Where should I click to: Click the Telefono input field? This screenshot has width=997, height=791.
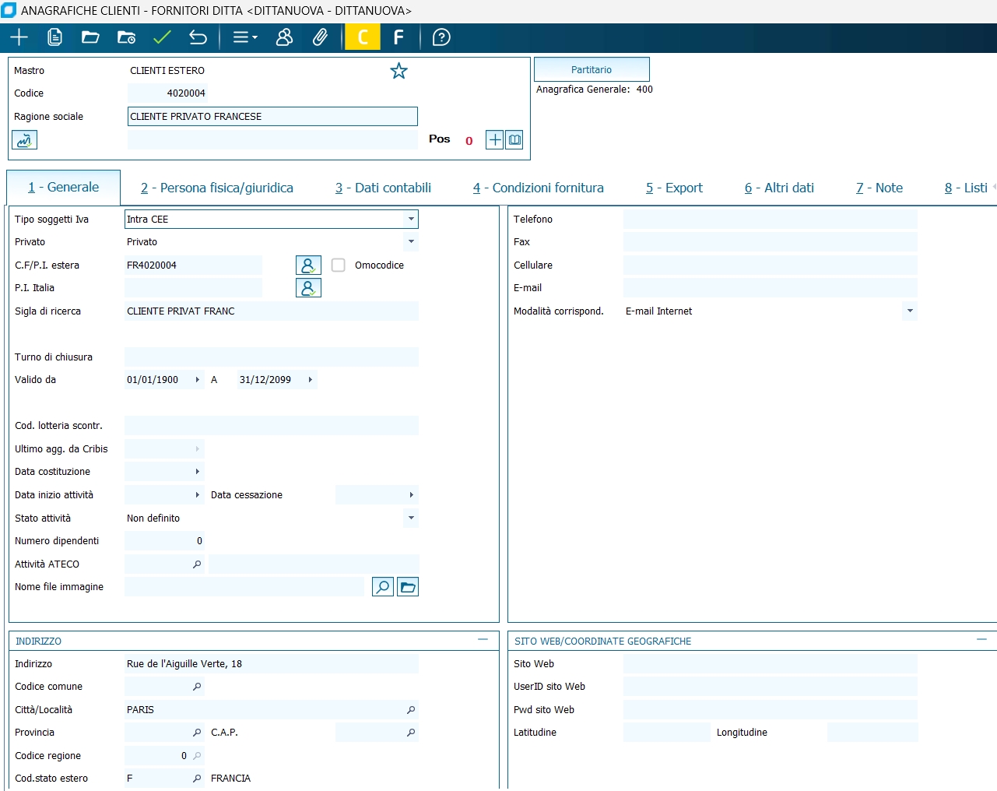point(770,220)
